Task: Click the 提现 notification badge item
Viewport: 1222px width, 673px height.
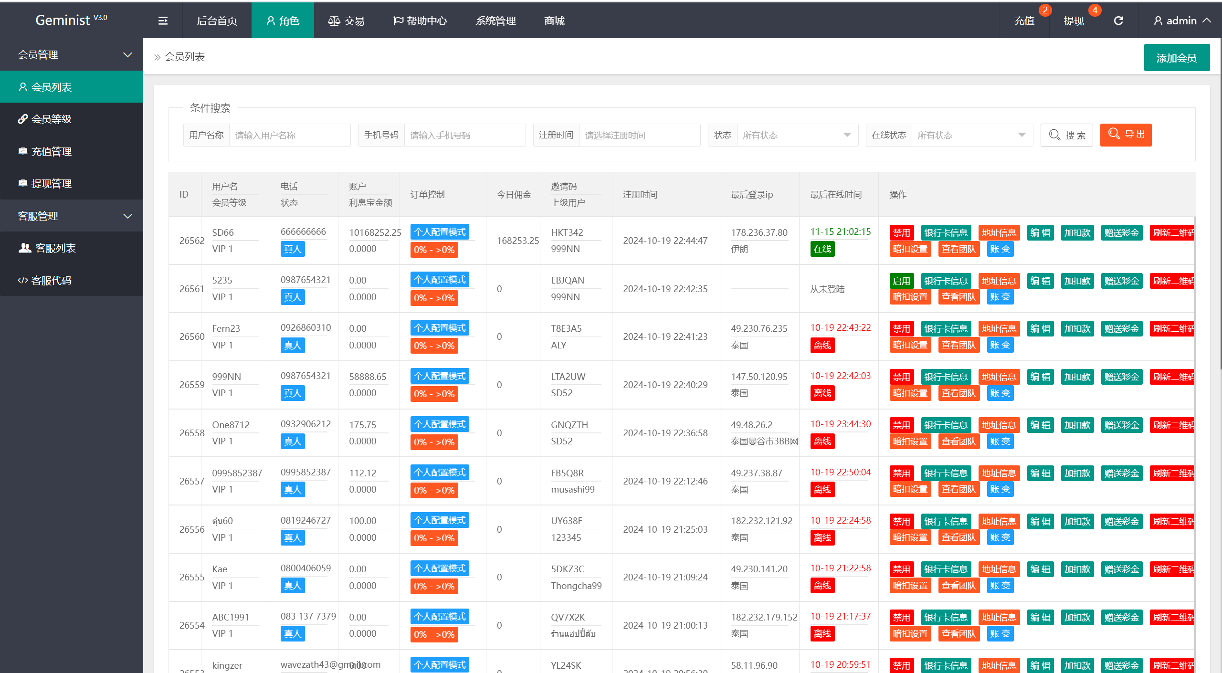Action: point(1074,21)
